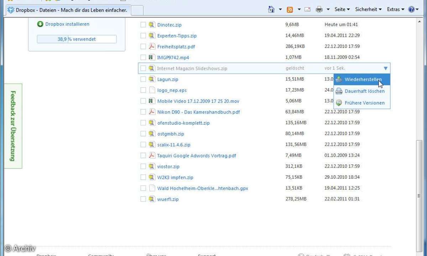This screenshot has height=256, width=427.
Task: Click the zip icon beside viostor.zip
Action: coord(152,166)
